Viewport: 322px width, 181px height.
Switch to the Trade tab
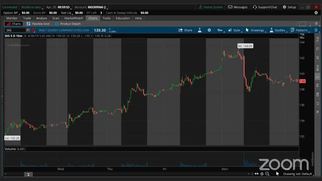(x=27, y=18)
